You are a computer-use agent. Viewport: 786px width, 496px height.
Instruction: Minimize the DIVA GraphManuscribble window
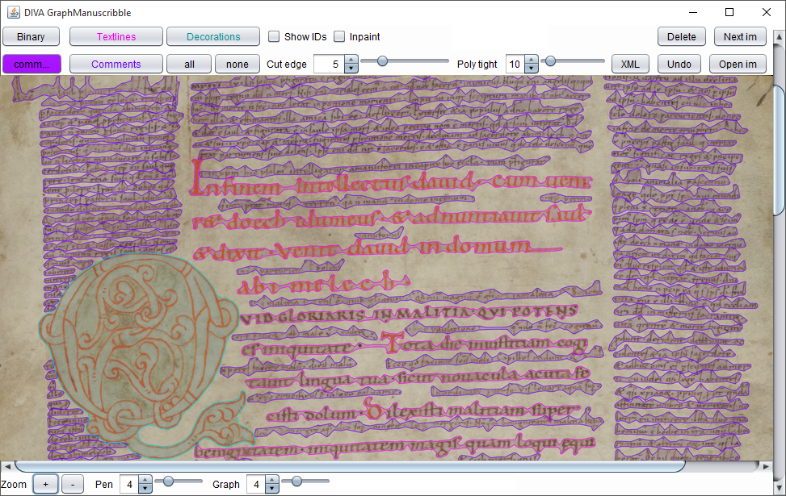pos(693,13)
